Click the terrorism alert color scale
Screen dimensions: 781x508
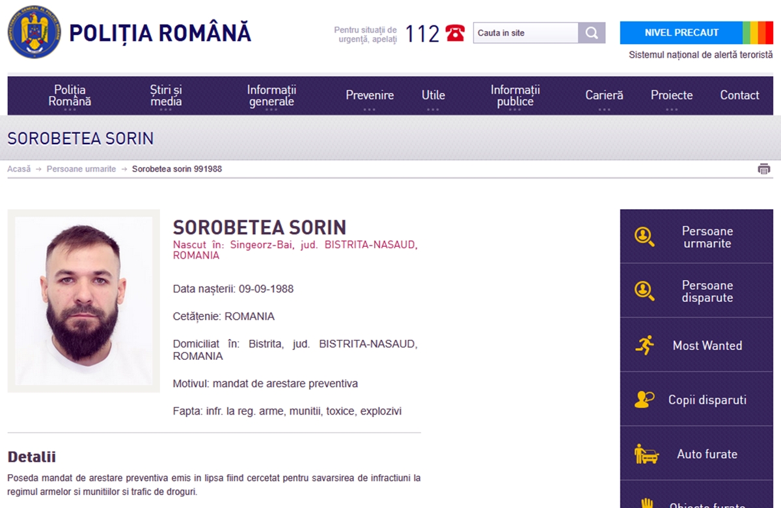tap(758, 32)
